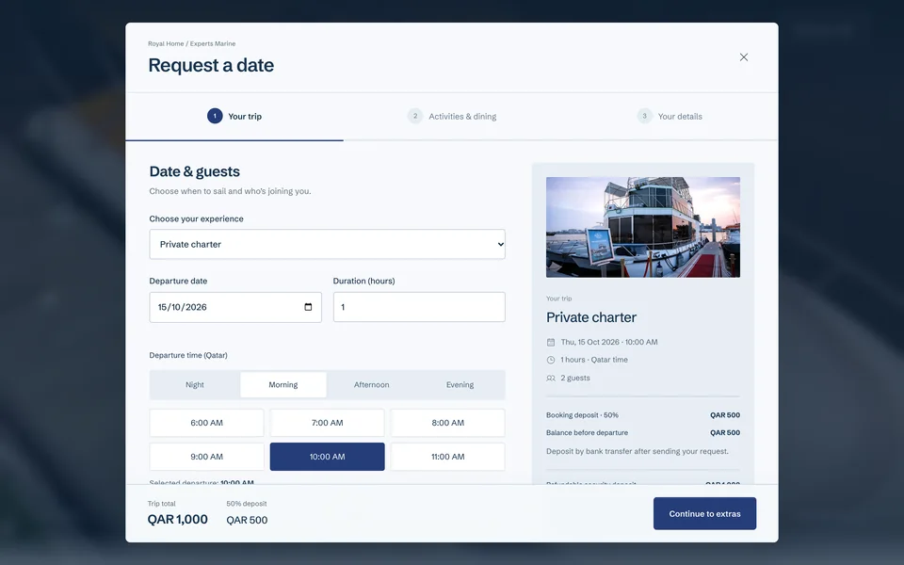Image resolution: width=904 pixels, height=565 pixels.
Task: Click the Continue to extras button
Action: (704, 514)
